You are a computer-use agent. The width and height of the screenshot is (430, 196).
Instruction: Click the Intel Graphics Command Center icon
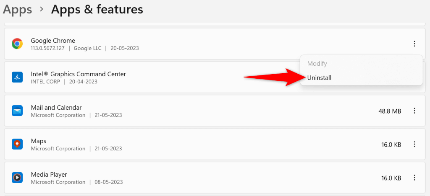(17, 77)
